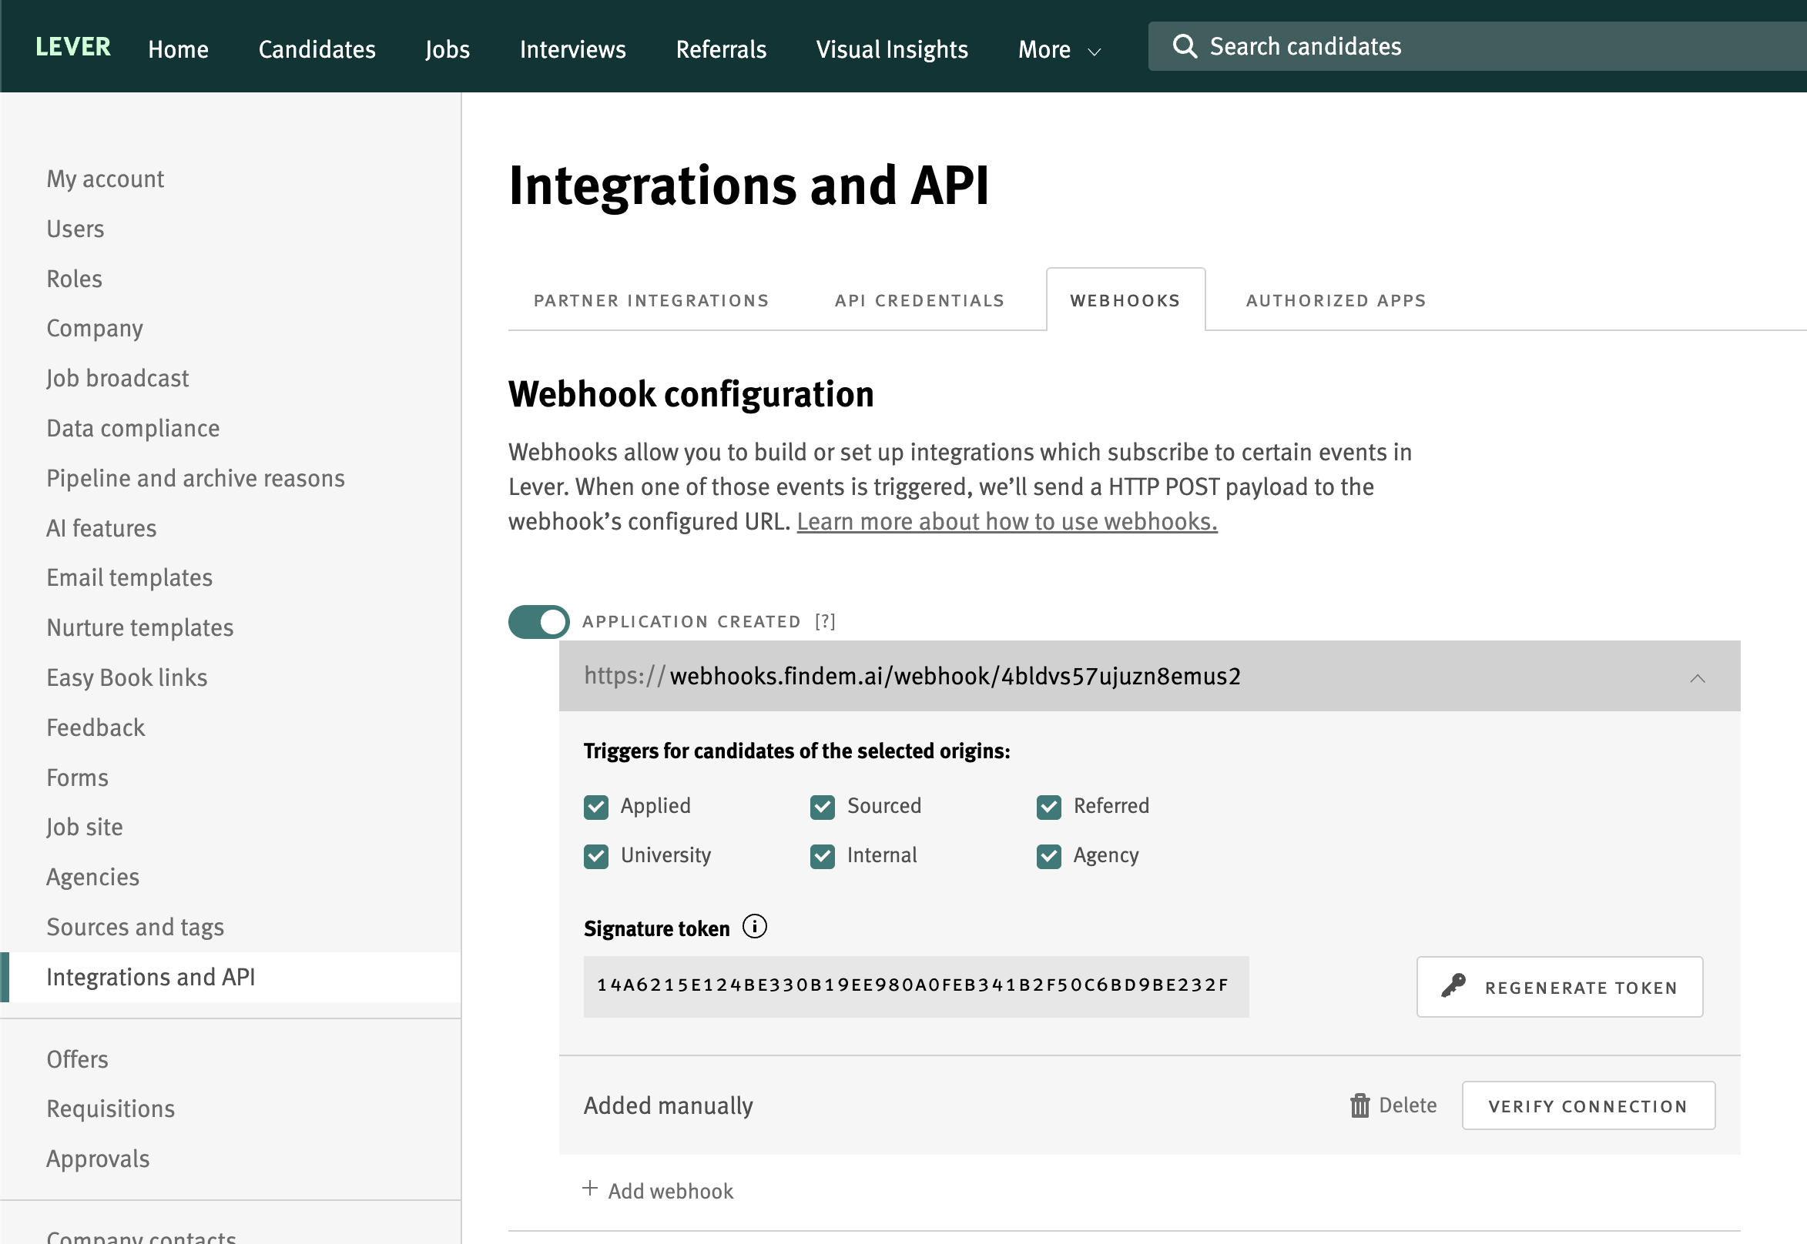Open Users settings page
The image size is (1807, 1244).
[x=75, y=229]
